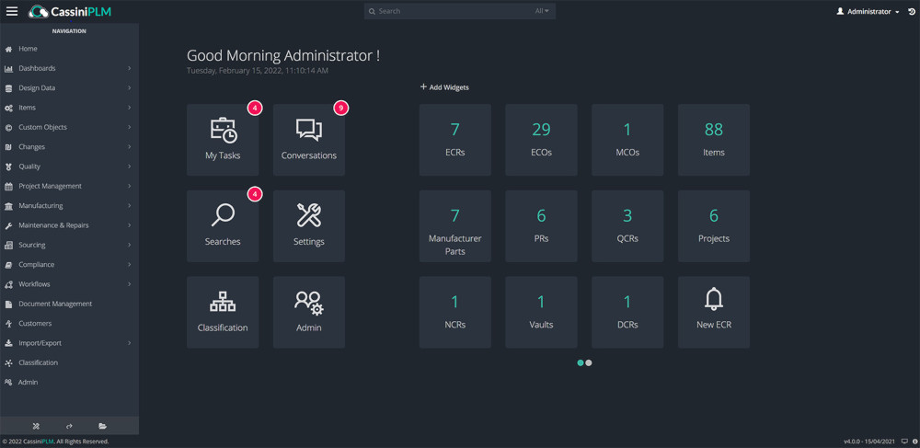Open the ECOs count tile
This screenshot has height=448, width=920.
(x=541, y=139)
